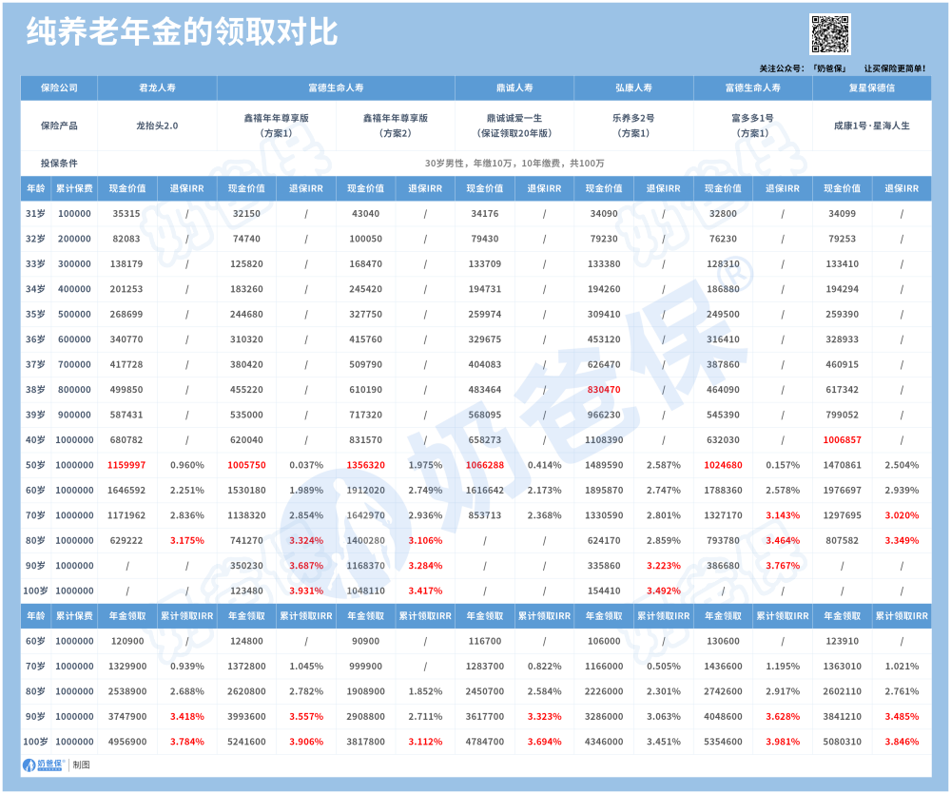Click the red IRR 3.492%

pos(664,591)
